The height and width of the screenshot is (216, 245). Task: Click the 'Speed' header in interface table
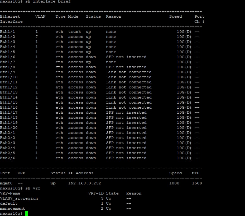(176, 16)
